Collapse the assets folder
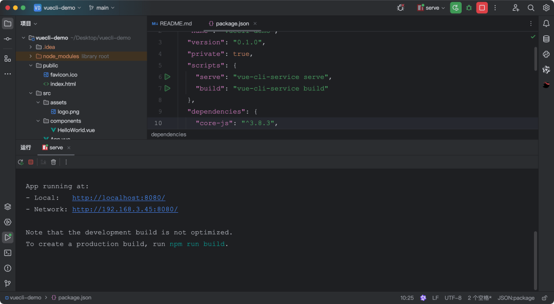Screen dimensions: 554x304 (x=38, y=103)
